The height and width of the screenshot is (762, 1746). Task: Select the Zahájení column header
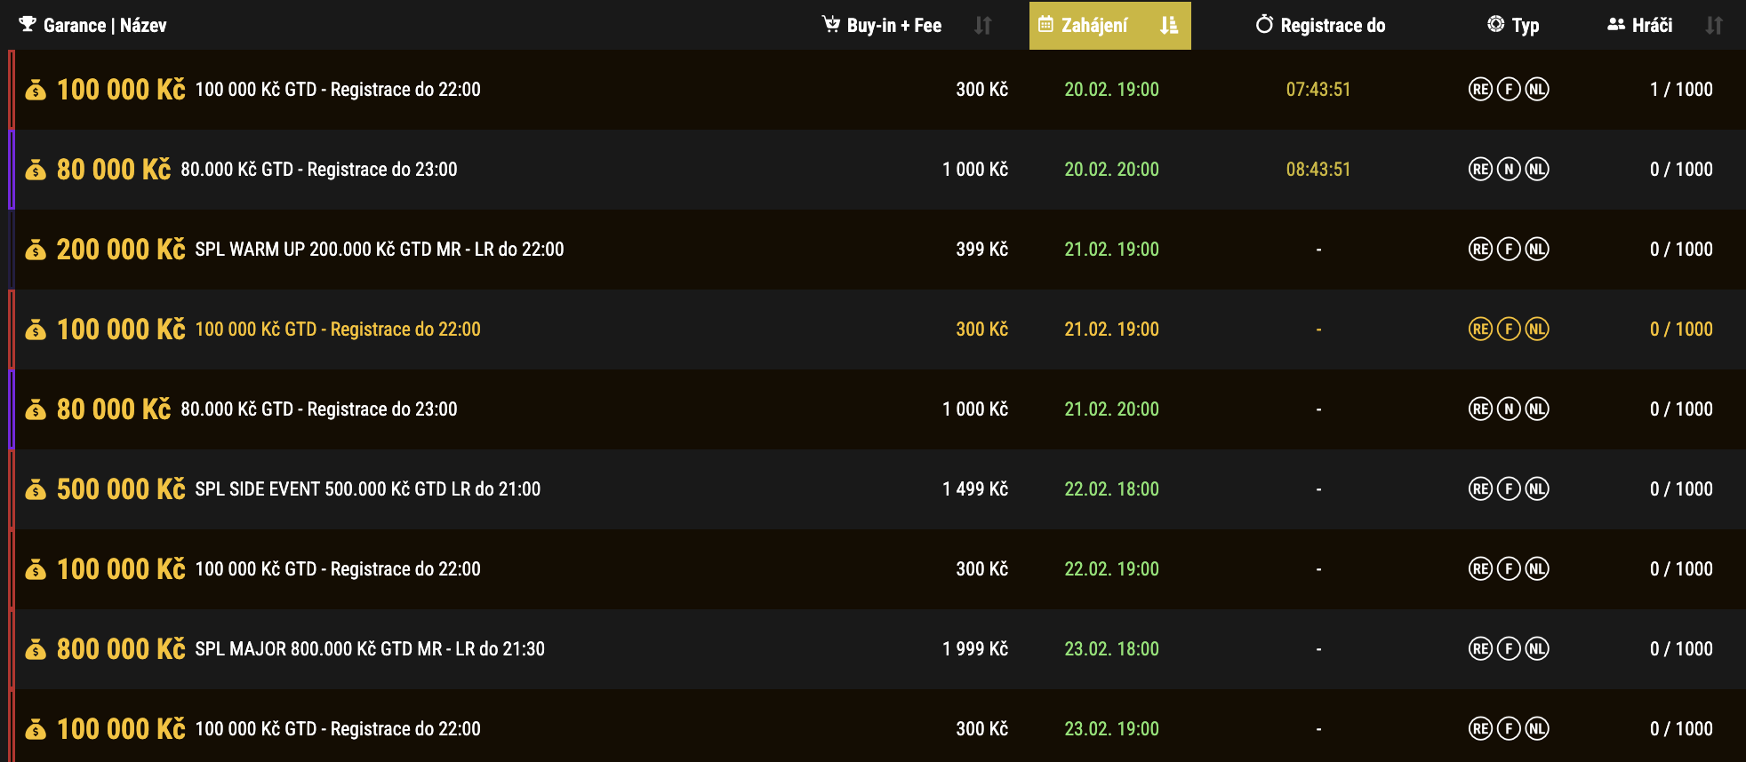click(1094, 26)
